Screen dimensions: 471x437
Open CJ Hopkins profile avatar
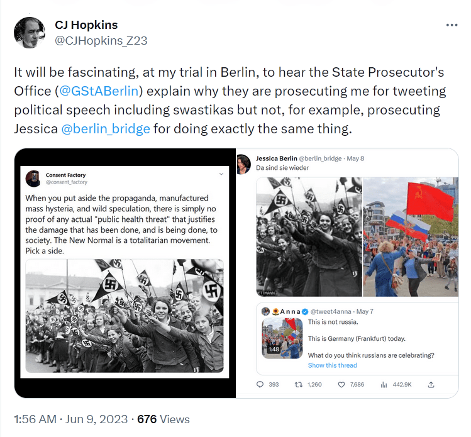29,33
